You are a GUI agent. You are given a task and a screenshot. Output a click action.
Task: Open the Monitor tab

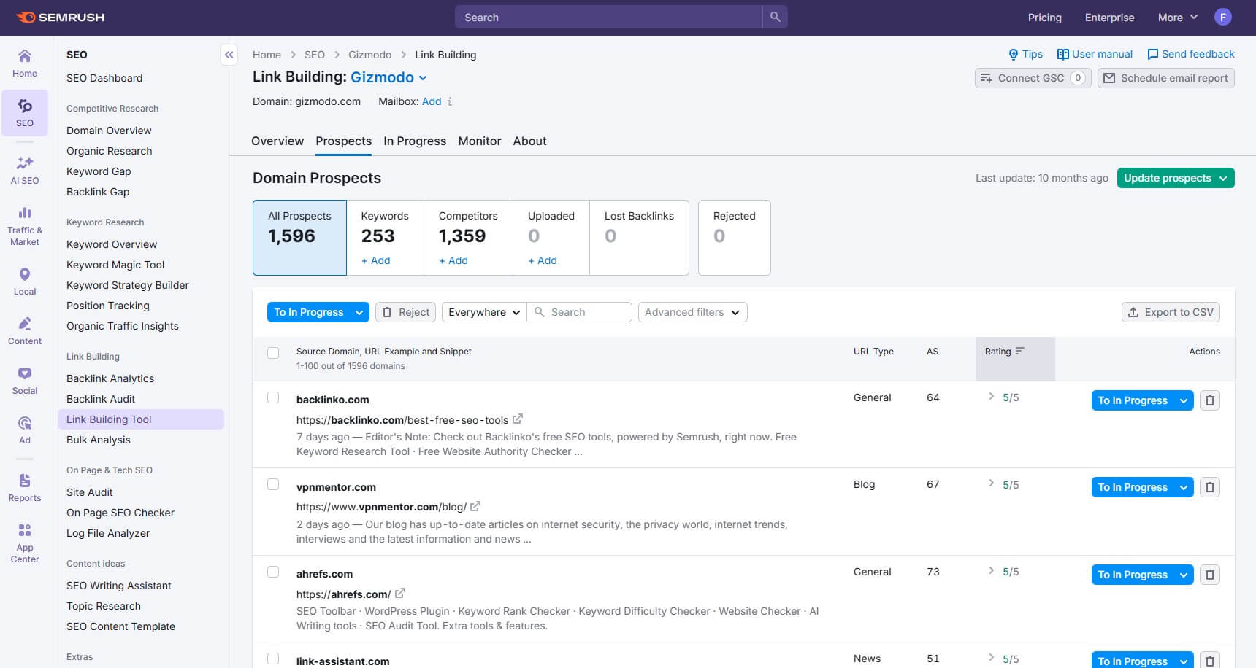pos(479,141)
